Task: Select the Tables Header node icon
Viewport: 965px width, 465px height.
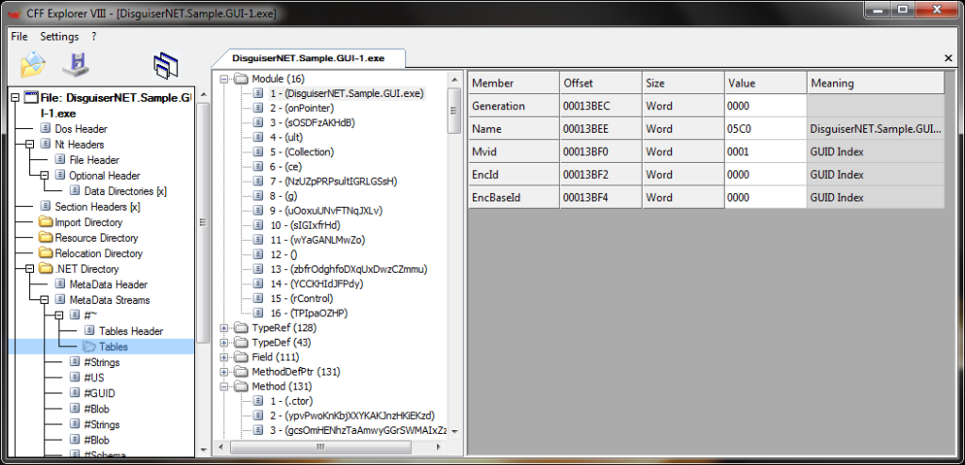Action: coord(90,331)
